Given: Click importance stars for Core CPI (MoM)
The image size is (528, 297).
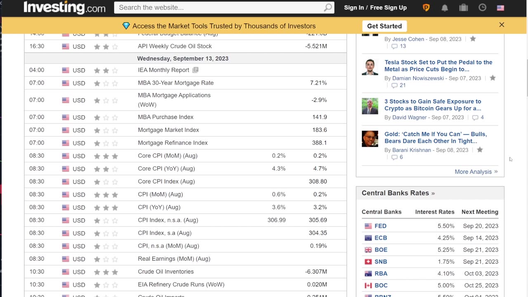Looking at the screenshot, I should 106,156.
